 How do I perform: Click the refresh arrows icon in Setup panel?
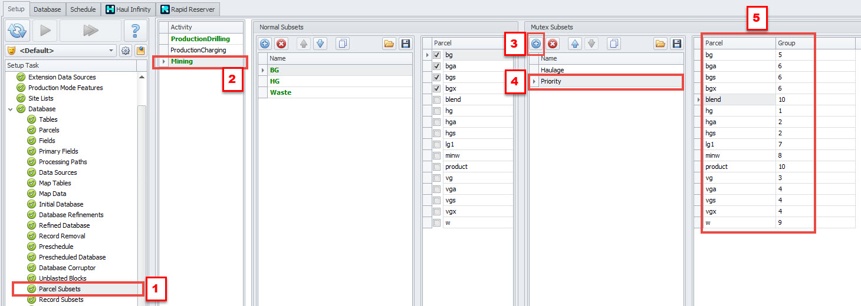pos(18,30)
